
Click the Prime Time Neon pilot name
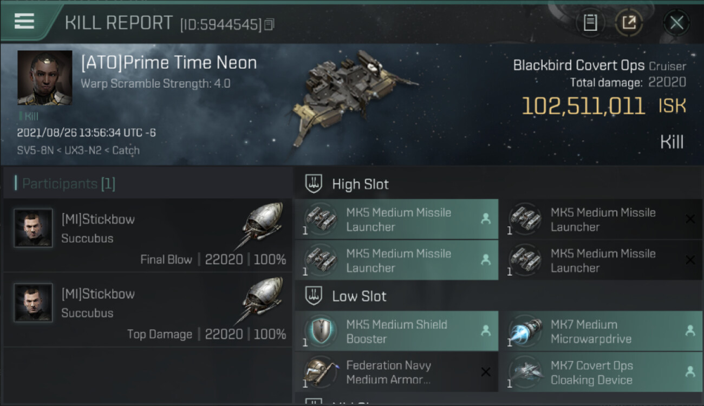point(168,63)
